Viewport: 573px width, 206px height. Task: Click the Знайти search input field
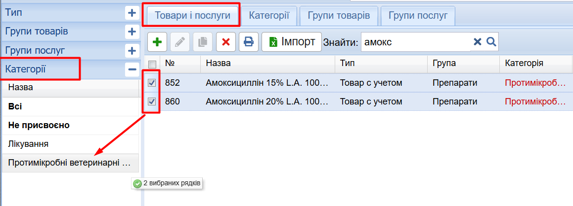click(x=415, y=42)
